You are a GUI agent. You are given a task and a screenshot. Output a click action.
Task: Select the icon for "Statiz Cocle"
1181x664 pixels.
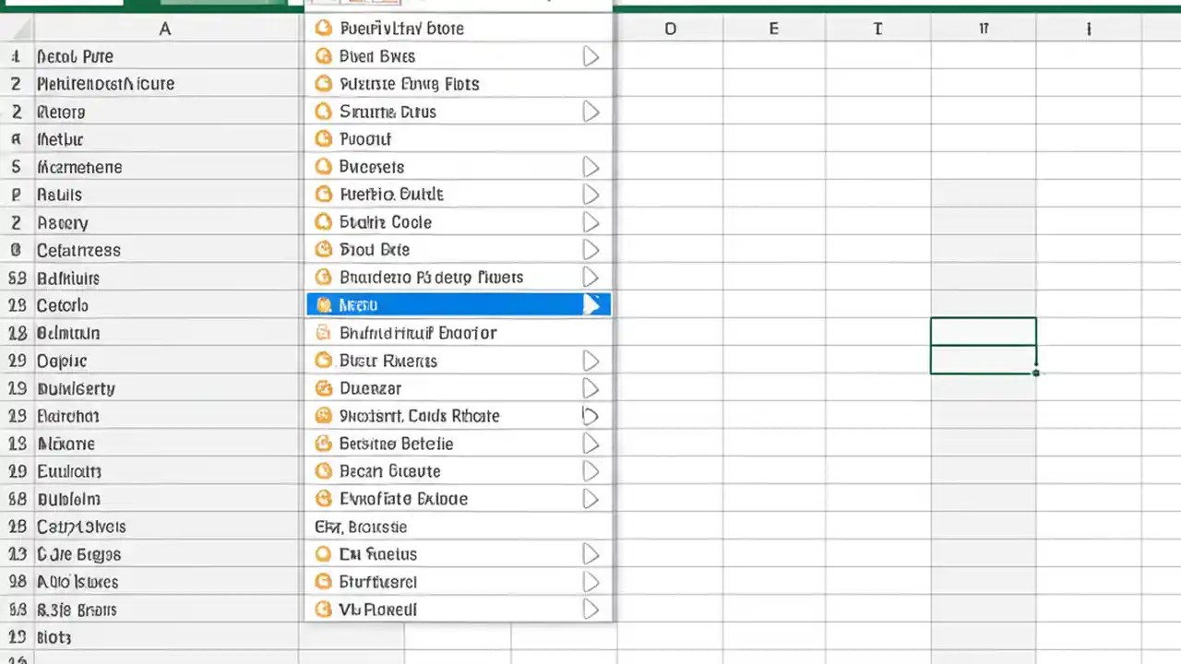click(324, 221)
